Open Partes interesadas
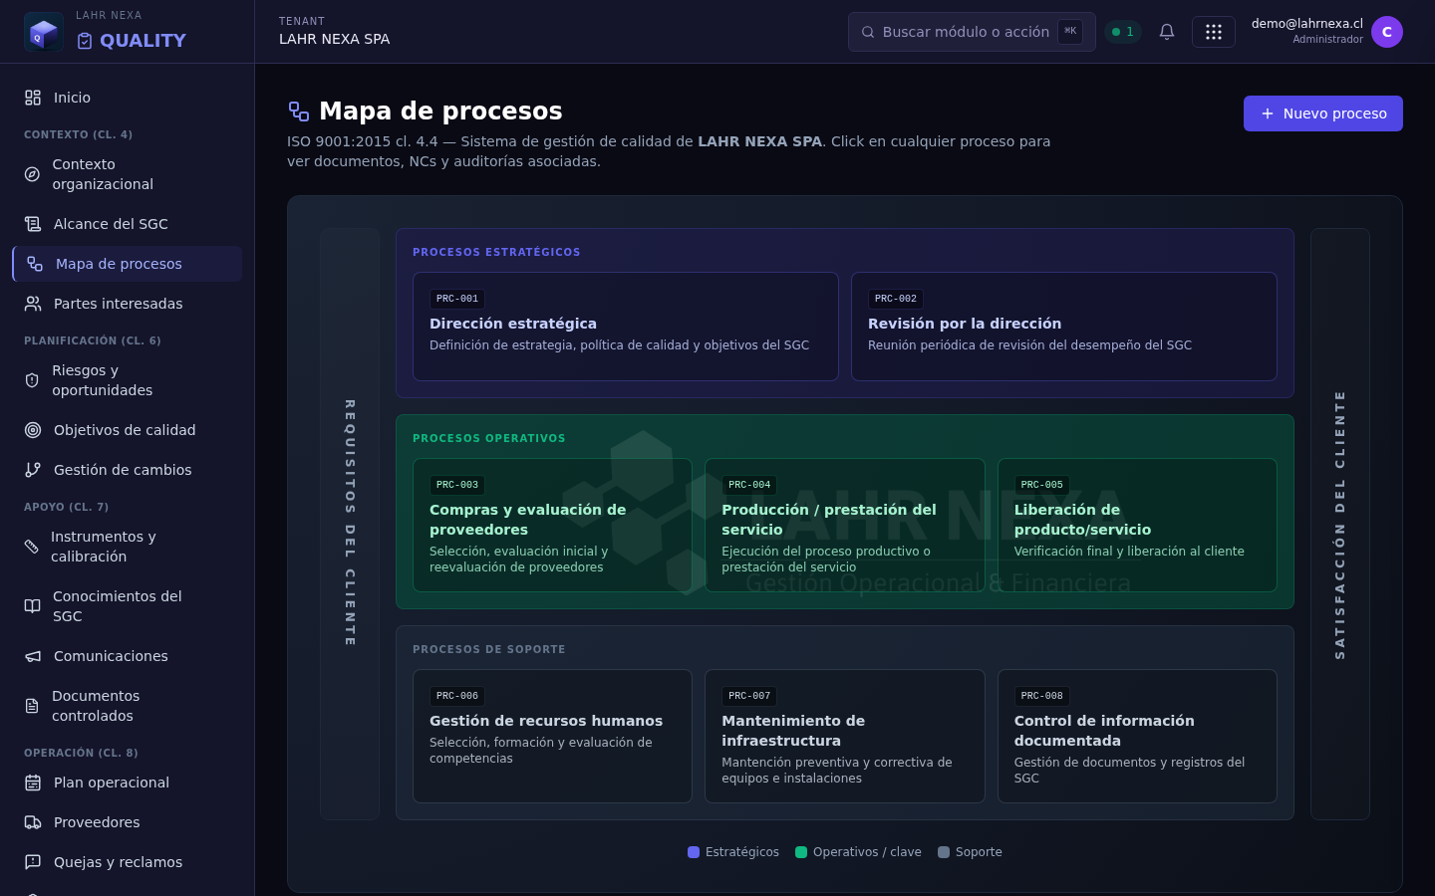1435x896 pixels. pos(127,304)
